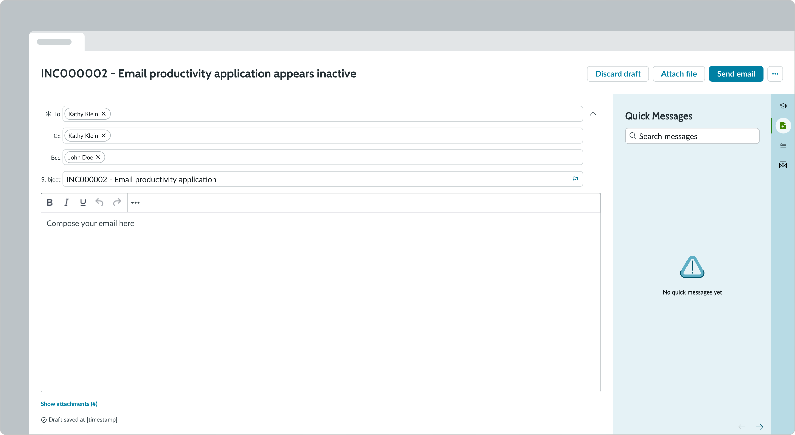Click the 'No quick messages yet' text

(x=692, y=292)
